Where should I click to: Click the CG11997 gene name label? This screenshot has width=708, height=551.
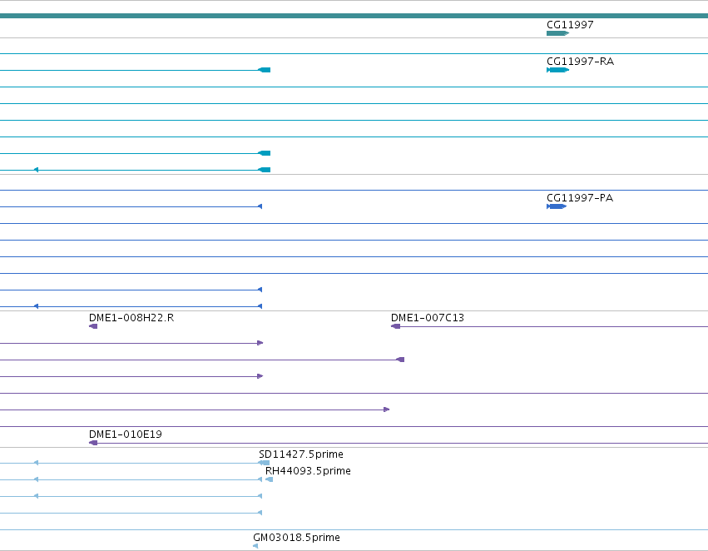coord(570,25)
